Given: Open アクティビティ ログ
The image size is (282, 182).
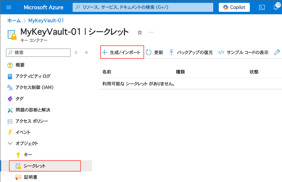Looking at the screenshot, I should [x=33, y=76].
